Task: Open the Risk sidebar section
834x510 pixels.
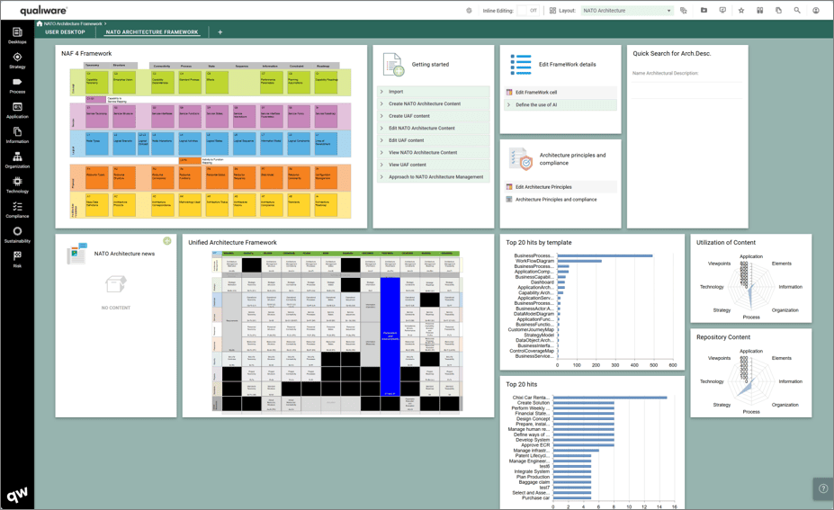Action: tap(17, 260)
